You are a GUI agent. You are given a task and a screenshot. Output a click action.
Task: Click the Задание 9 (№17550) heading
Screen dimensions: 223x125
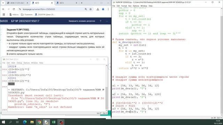click(18, 30)
